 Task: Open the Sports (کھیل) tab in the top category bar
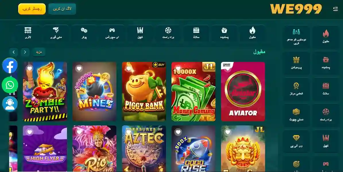[140, 34]
